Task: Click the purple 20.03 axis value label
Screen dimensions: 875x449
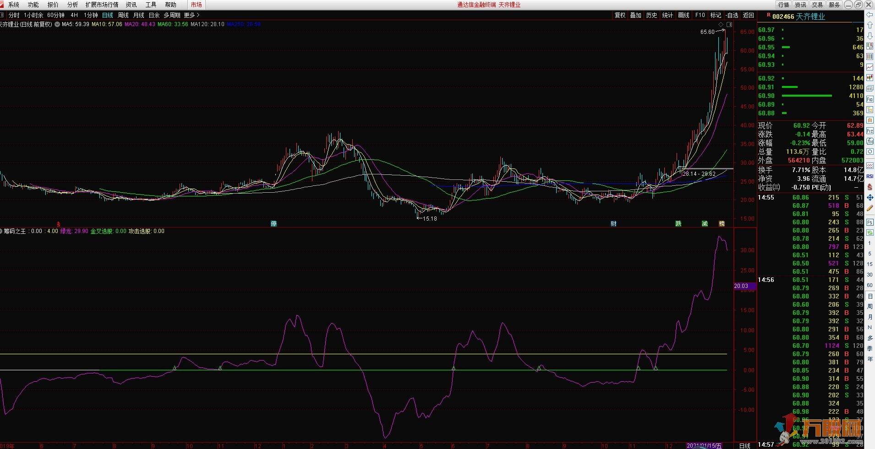Action: [x=745, y=286]
